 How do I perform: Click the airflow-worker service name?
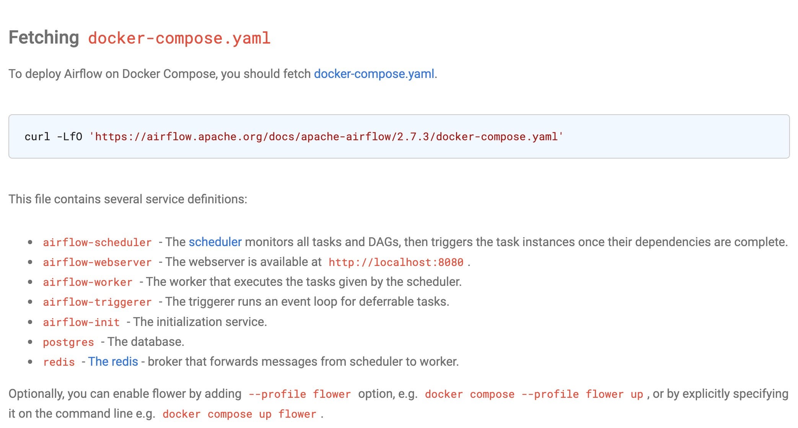click(88, 282)
